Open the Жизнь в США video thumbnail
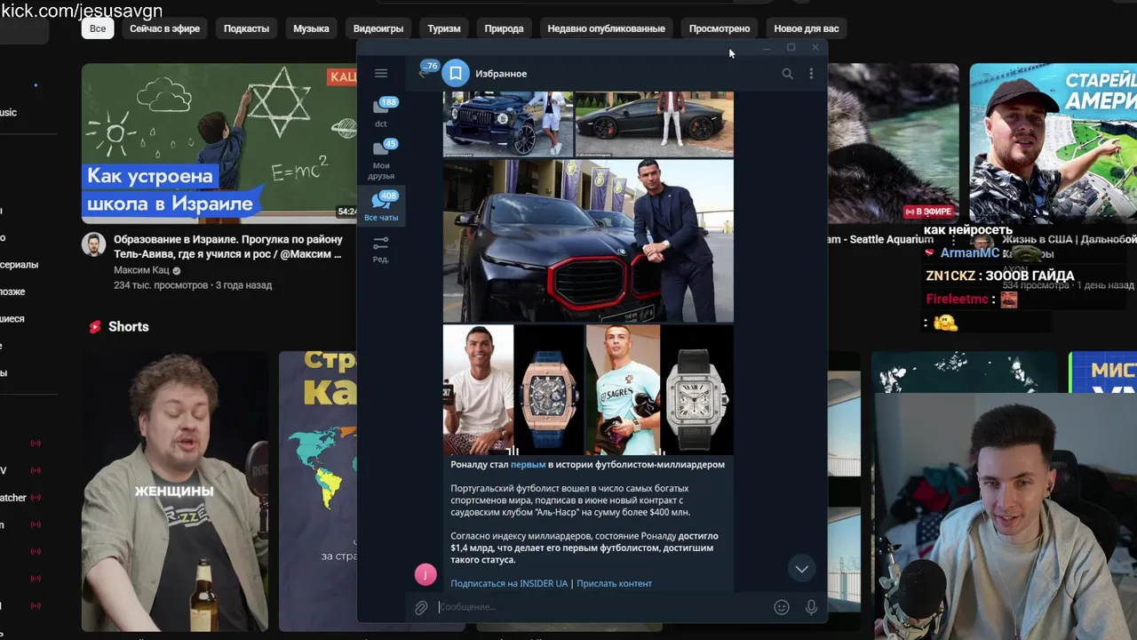The height and width of the screenshot is (640, 1137). click(1054, 143)
